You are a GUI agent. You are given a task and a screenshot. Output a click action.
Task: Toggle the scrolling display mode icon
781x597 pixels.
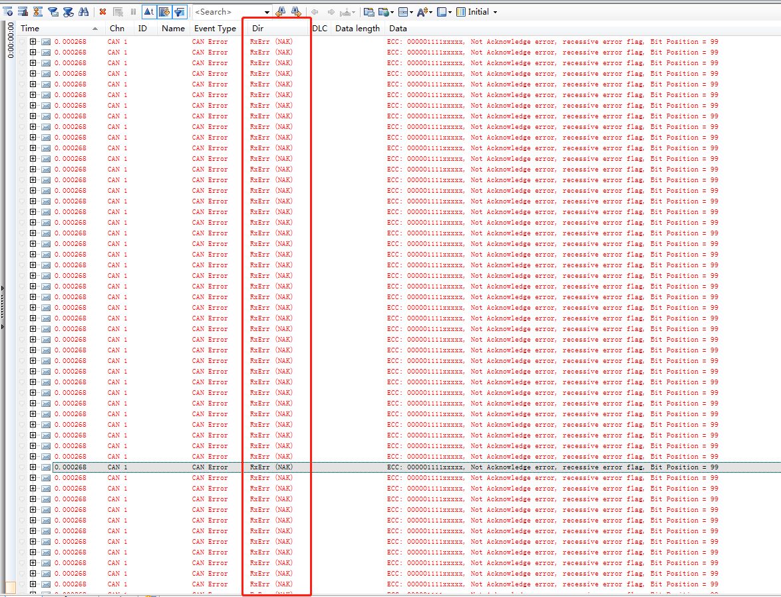[164, 11]
